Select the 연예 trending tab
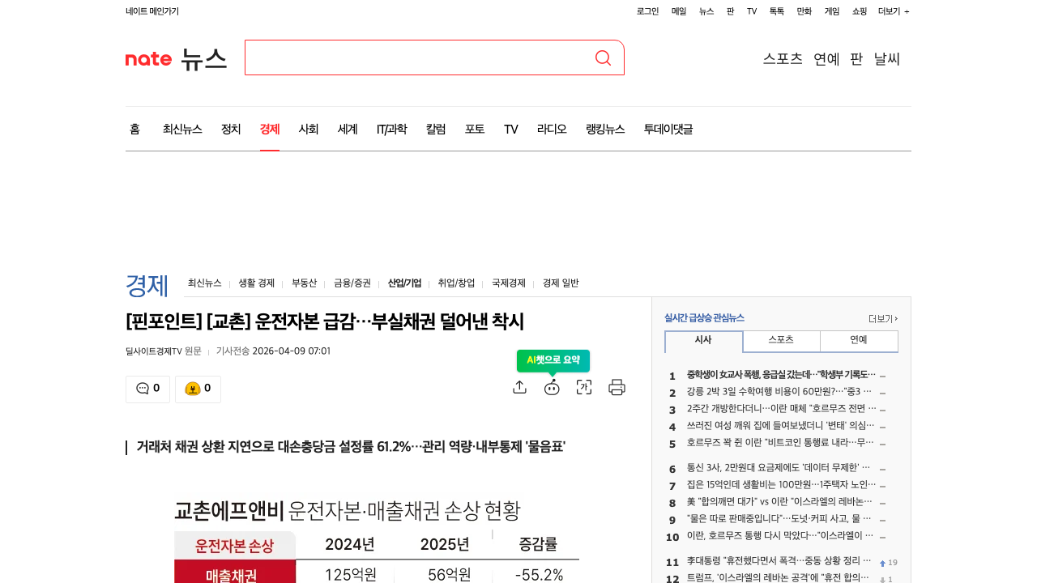 click(859, 341)
